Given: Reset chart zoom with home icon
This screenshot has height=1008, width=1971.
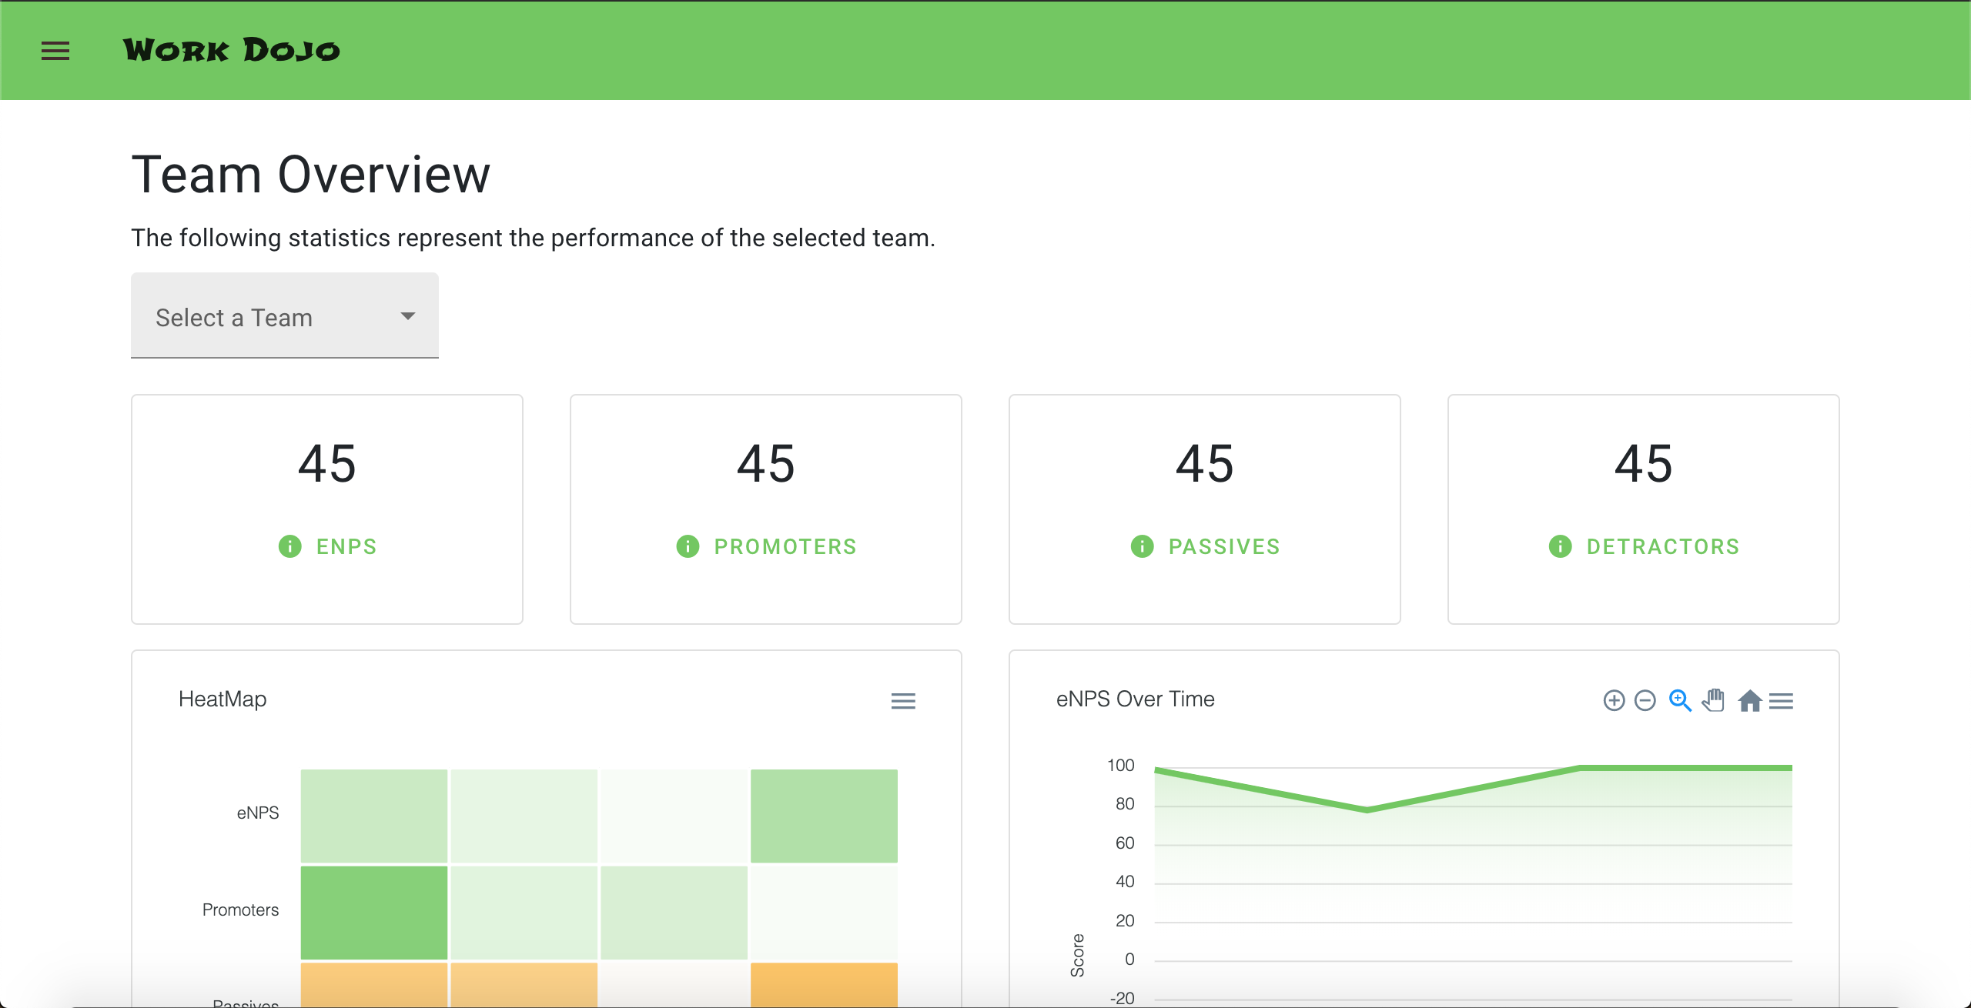Looking at the screenshot, I should click(x=1750, y=701).
